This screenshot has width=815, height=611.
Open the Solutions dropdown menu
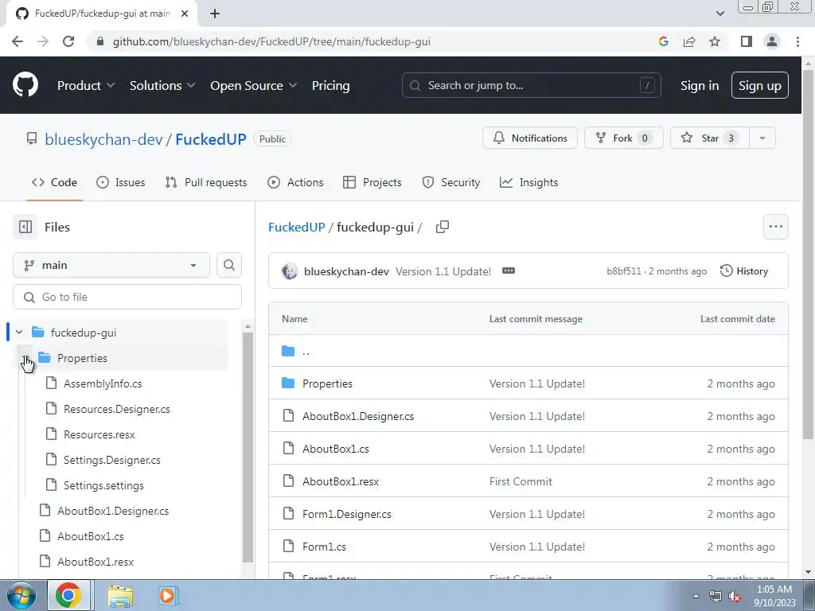tap(162, 85)
